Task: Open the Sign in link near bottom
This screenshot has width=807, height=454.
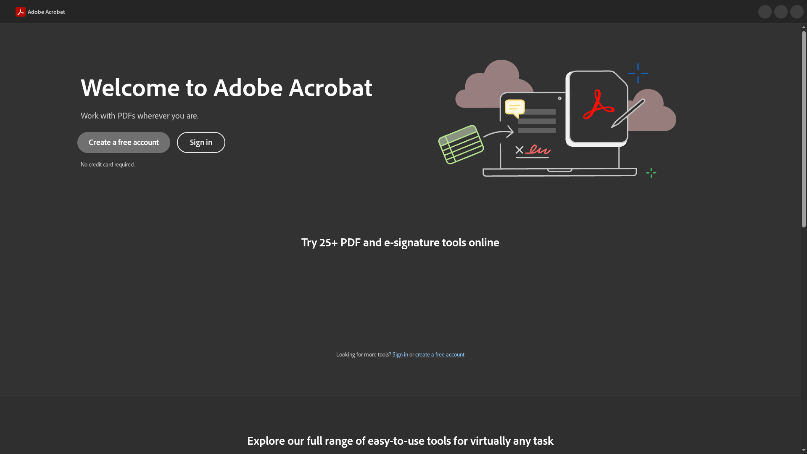Action: coord(400,354)
